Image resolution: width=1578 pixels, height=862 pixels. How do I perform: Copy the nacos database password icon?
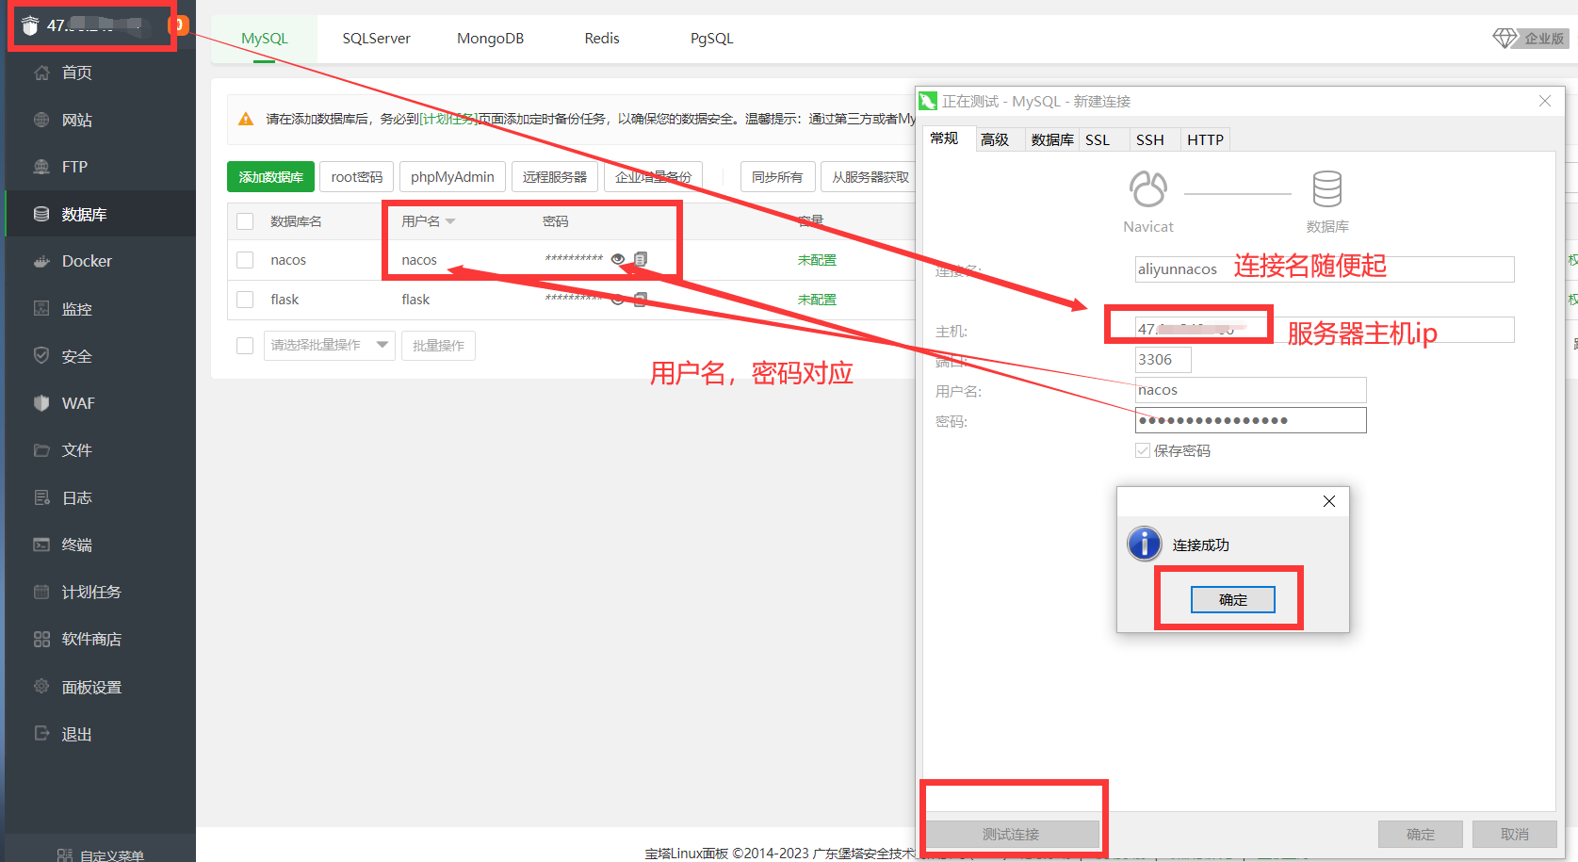point(641,259)
